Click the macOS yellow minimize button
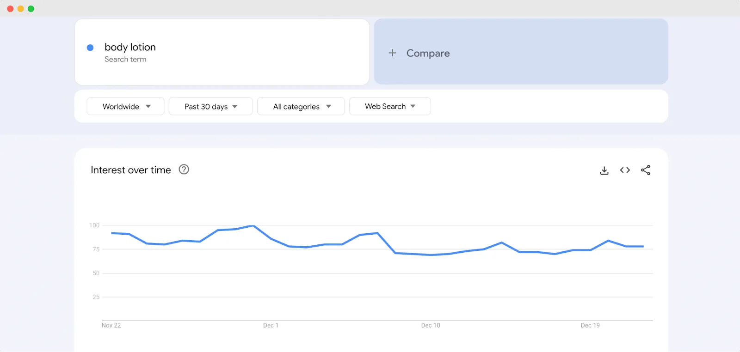This screenshot has height=352, width=740. pos(20,9)
